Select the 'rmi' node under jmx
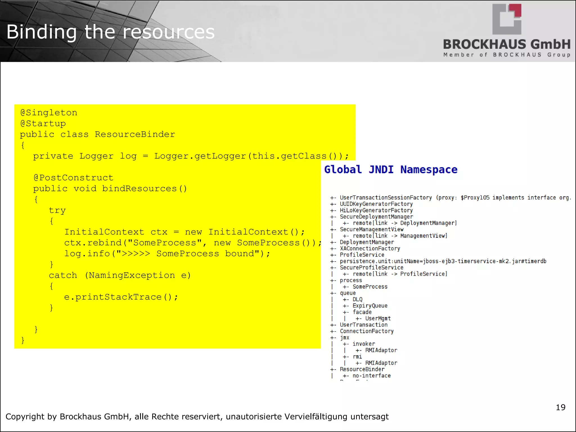The width and height of the screenshot is (576, 432). click(x=357, y=357)
